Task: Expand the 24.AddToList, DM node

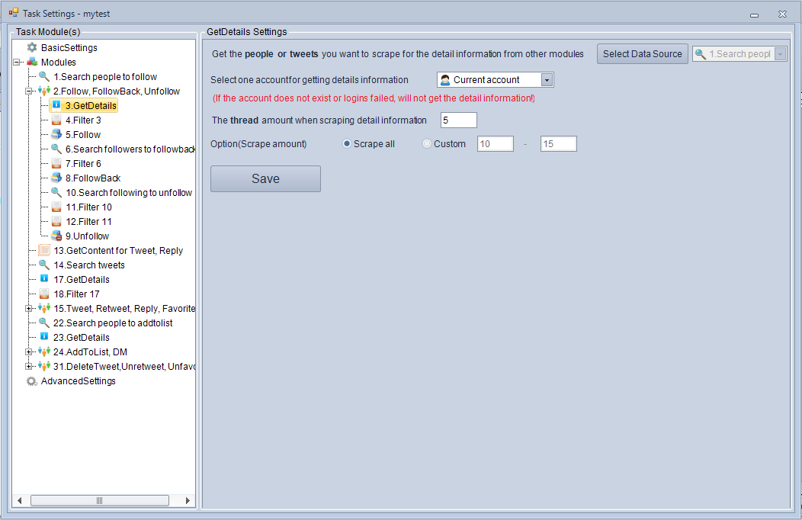Action: 29,351
